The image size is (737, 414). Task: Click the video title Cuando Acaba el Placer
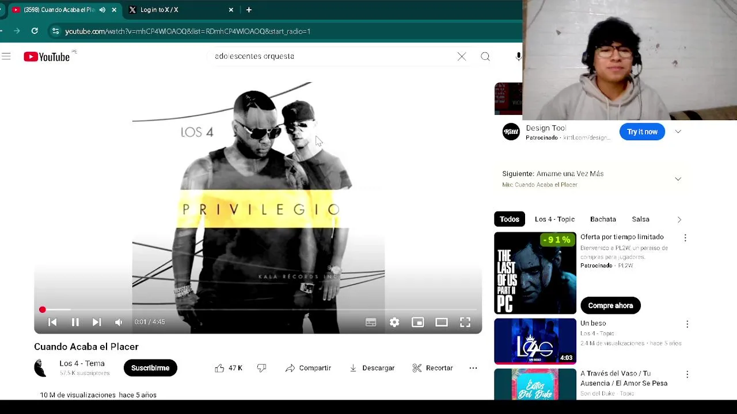click(x=86, y=347)
